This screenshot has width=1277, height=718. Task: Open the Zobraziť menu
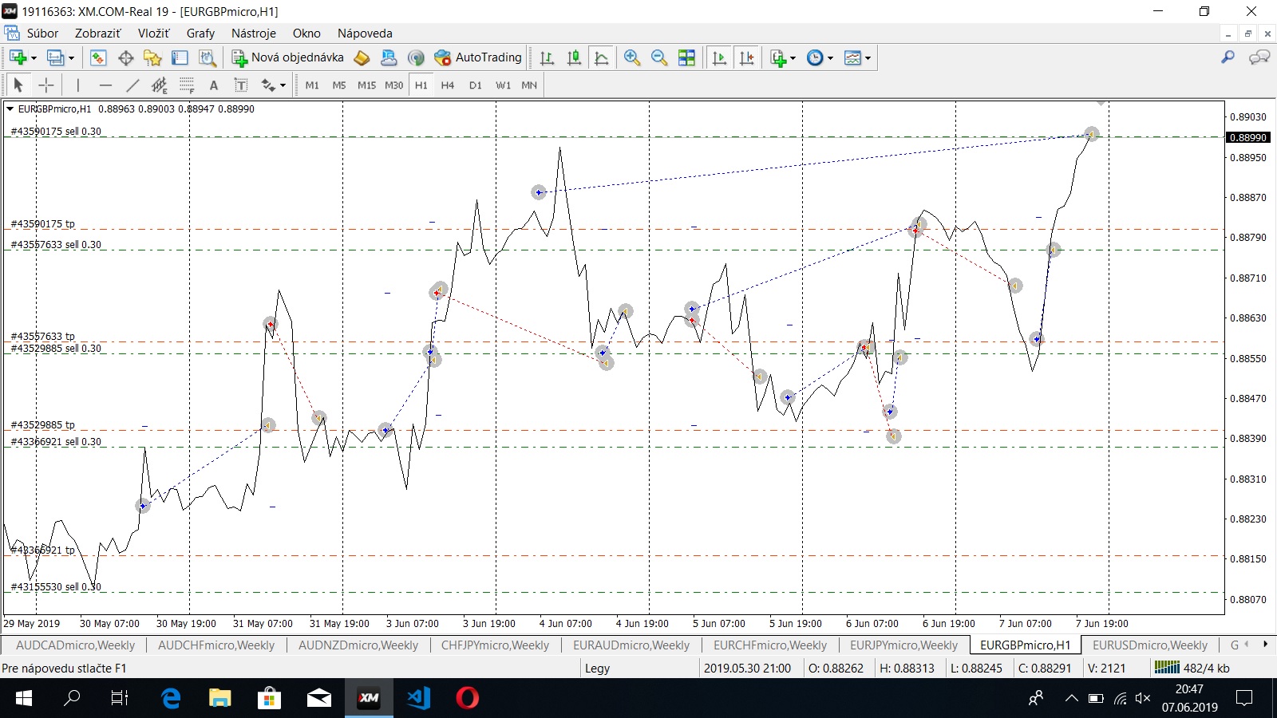[x=98, y=33]
